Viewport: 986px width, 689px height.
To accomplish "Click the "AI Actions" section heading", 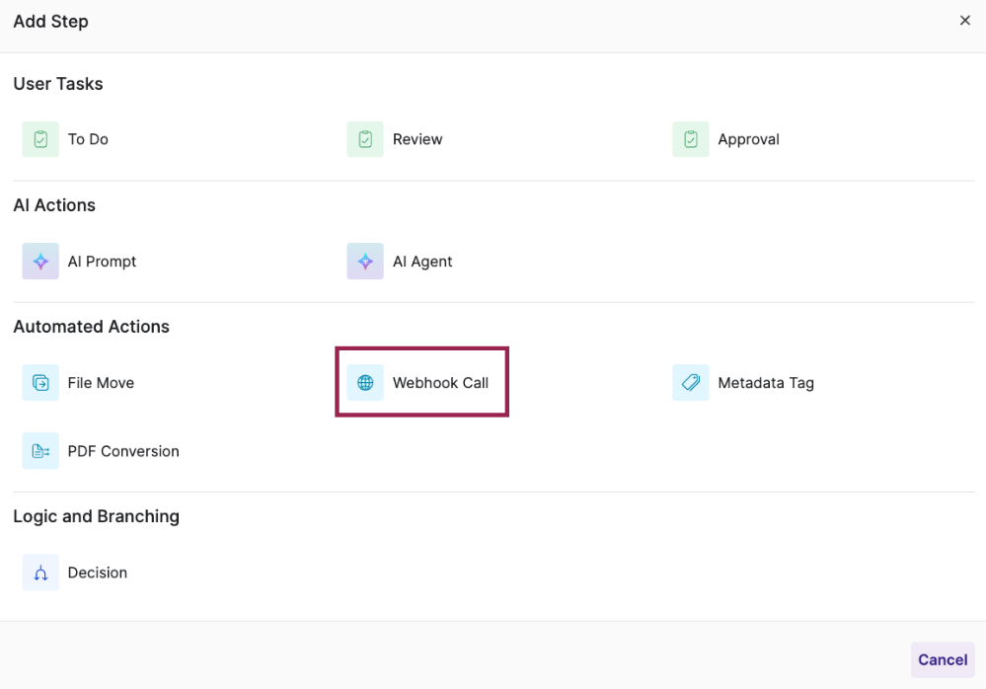I will (54, 205).
